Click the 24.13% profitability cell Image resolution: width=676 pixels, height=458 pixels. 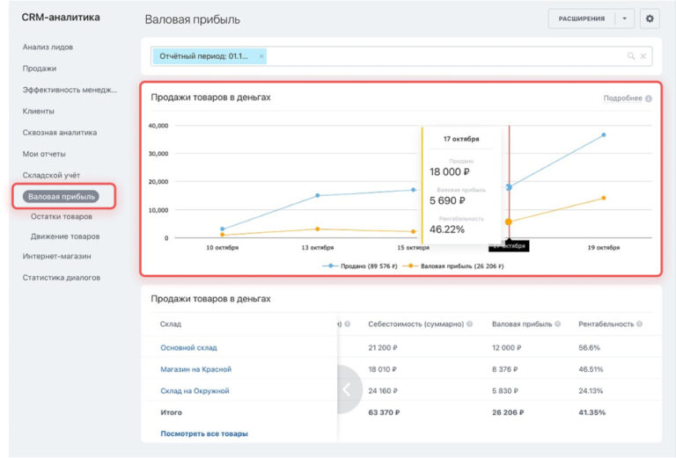coord(591,391)
